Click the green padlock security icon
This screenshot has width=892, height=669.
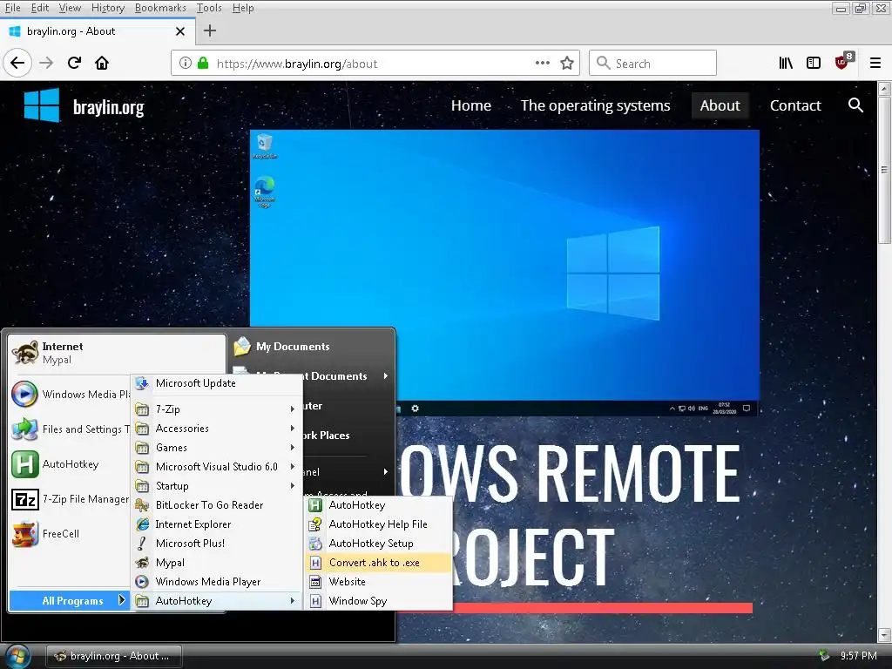(202, 63)
